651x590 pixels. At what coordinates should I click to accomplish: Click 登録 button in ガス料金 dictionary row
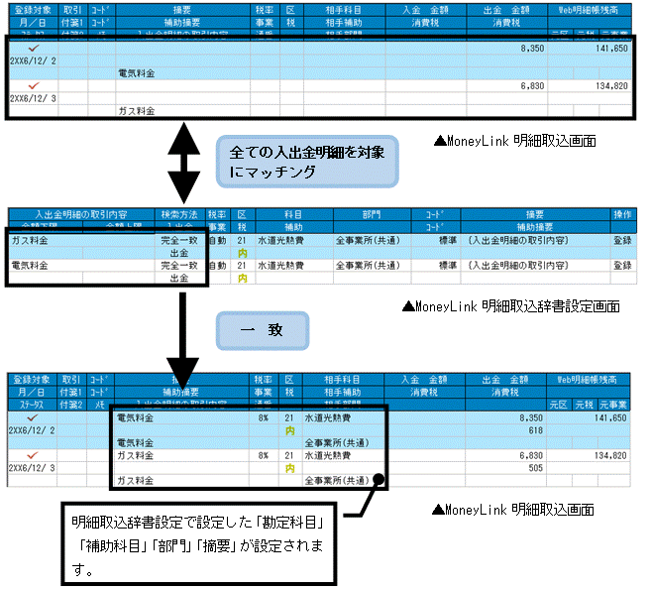click(622, 240)
